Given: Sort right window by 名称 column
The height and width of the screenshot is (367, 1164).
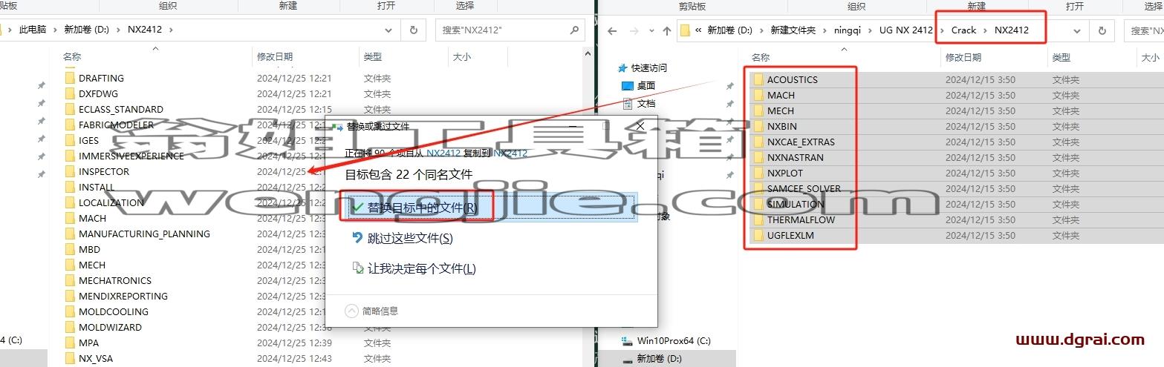Looking at the screenshot, I should click(761, 57).
